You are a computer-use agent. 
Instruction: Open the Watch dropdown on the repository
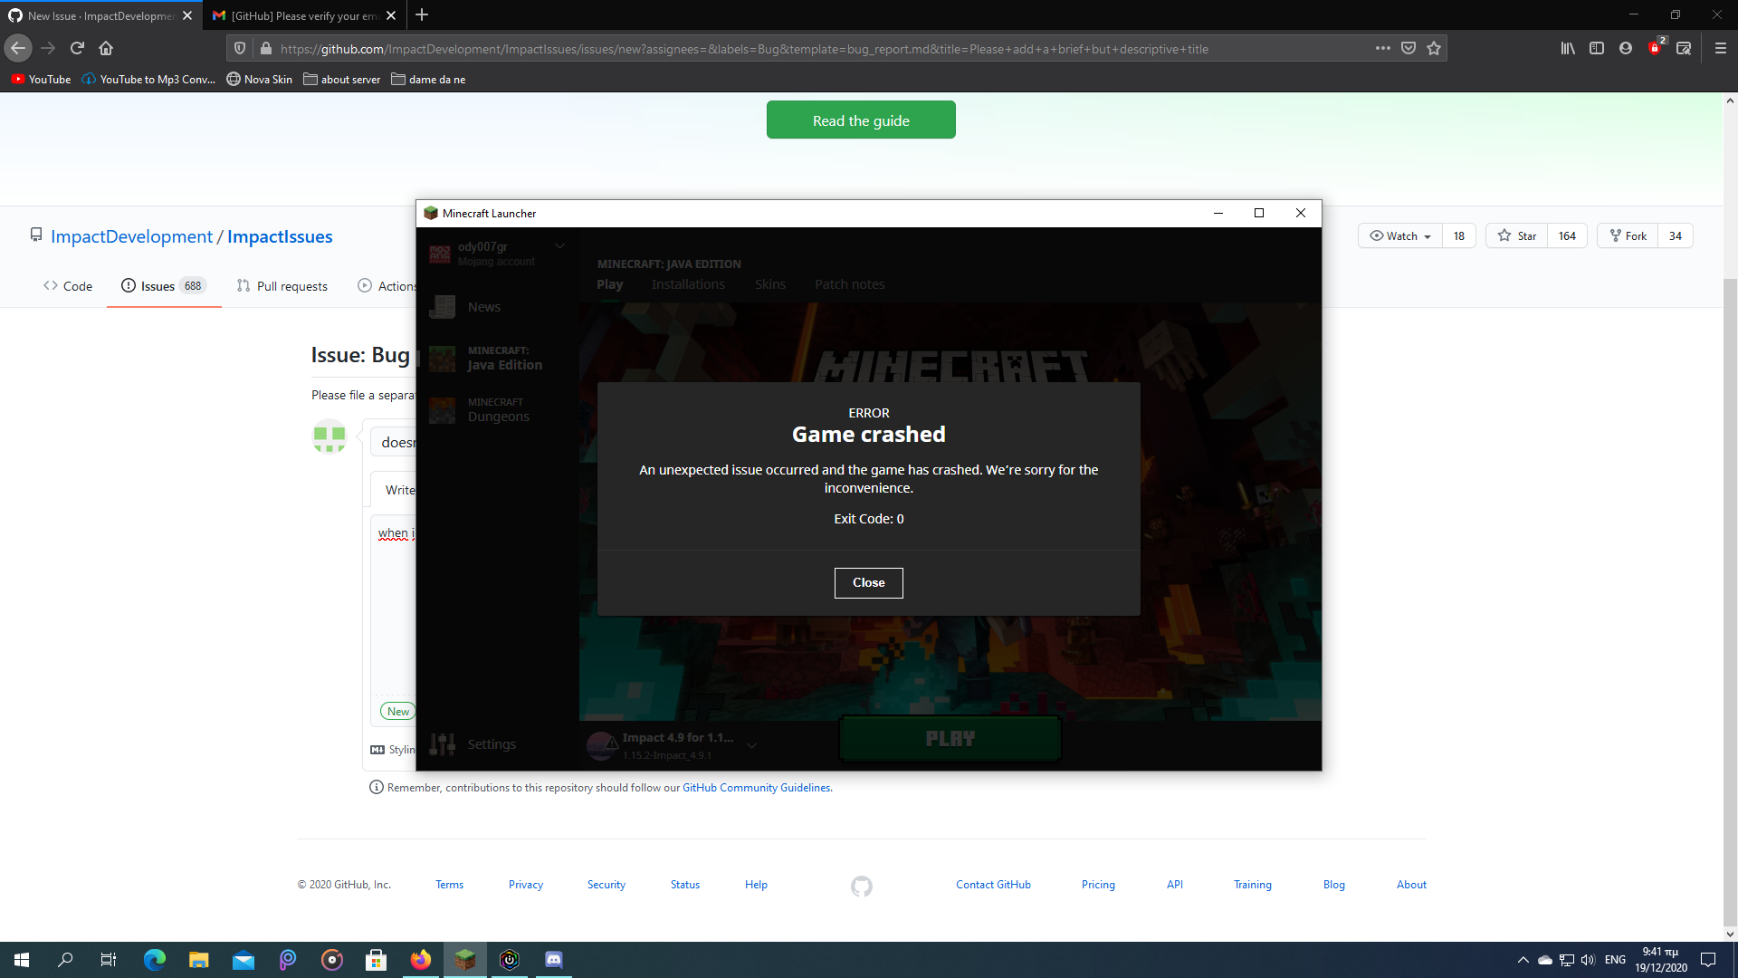pyautogui.click(x=1399, y=235)
